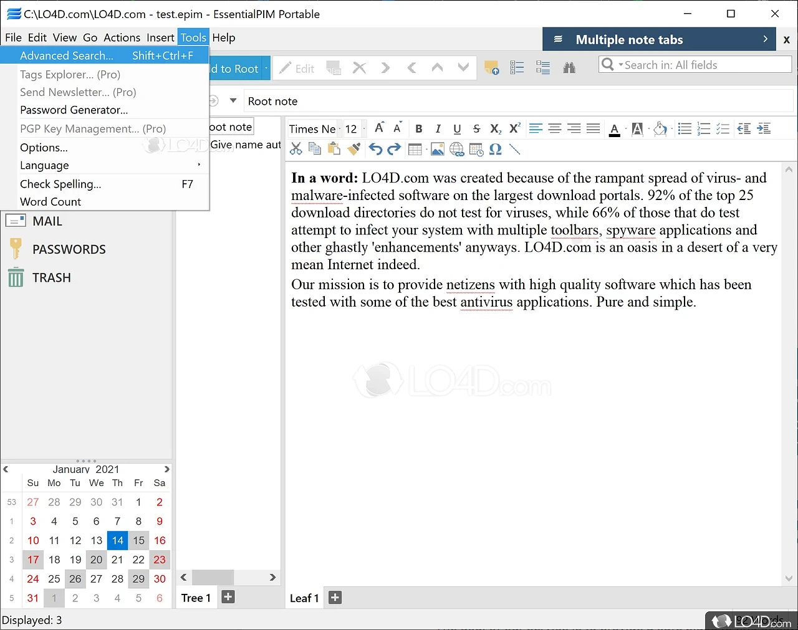Choose Password Generator menu item
The height and width of the screenshot is (630, 798).
104,110
